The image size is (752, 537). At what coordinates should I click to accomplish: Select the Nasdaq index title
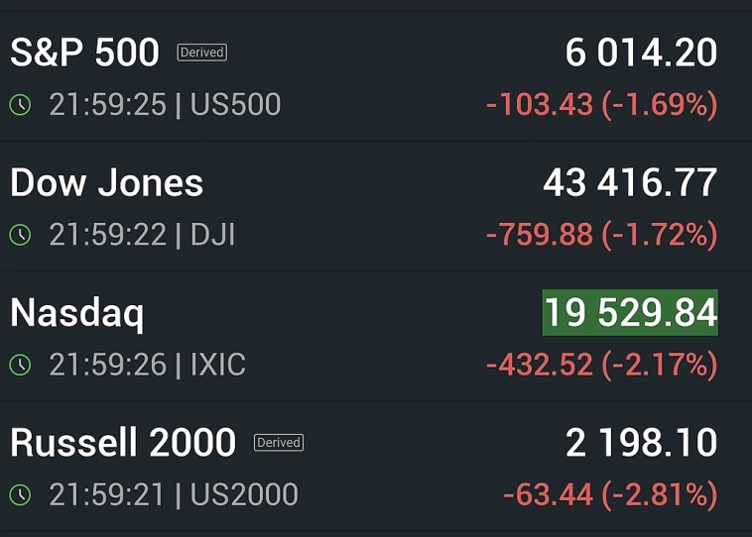76,313
